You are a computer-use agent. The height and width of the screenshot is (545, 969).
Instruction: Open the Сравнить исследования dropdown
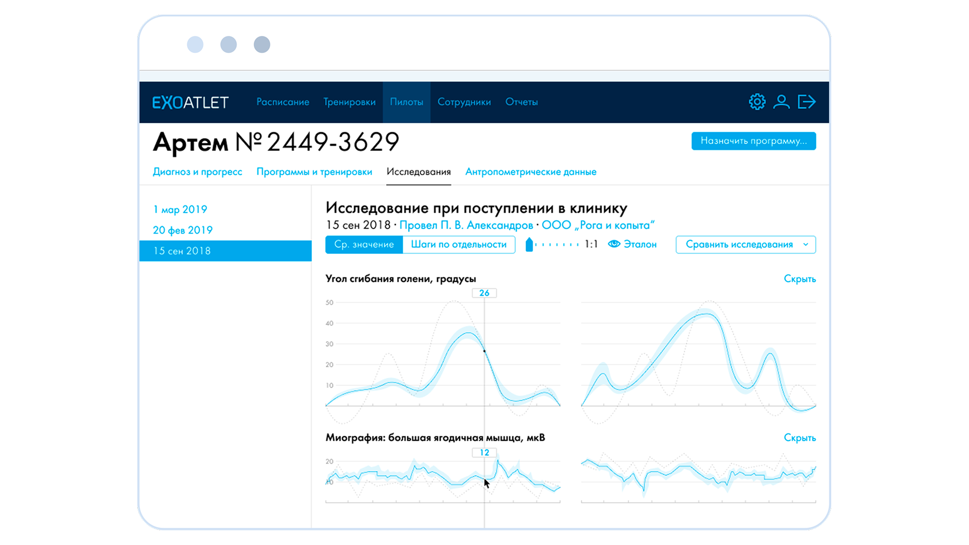(746, 245)
